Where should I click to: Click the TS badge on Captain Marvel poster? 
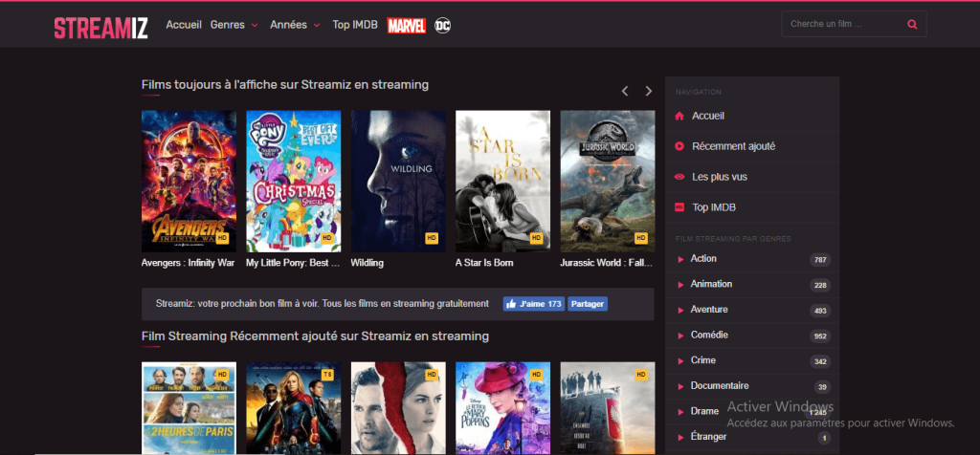point(327,374)
